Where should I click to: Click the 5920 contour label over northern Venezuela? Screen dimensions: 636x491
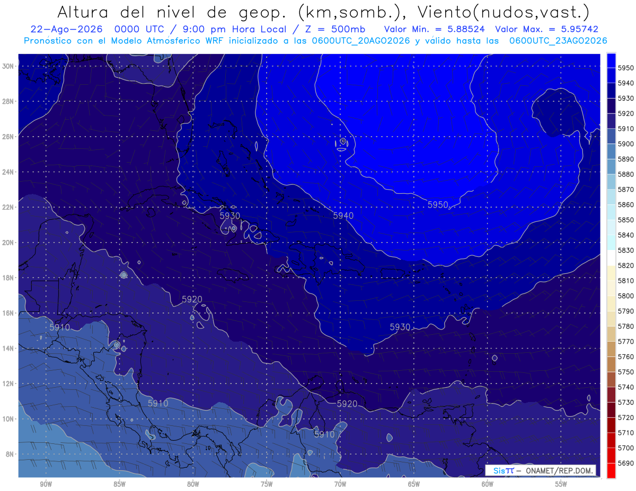point(347,404)
